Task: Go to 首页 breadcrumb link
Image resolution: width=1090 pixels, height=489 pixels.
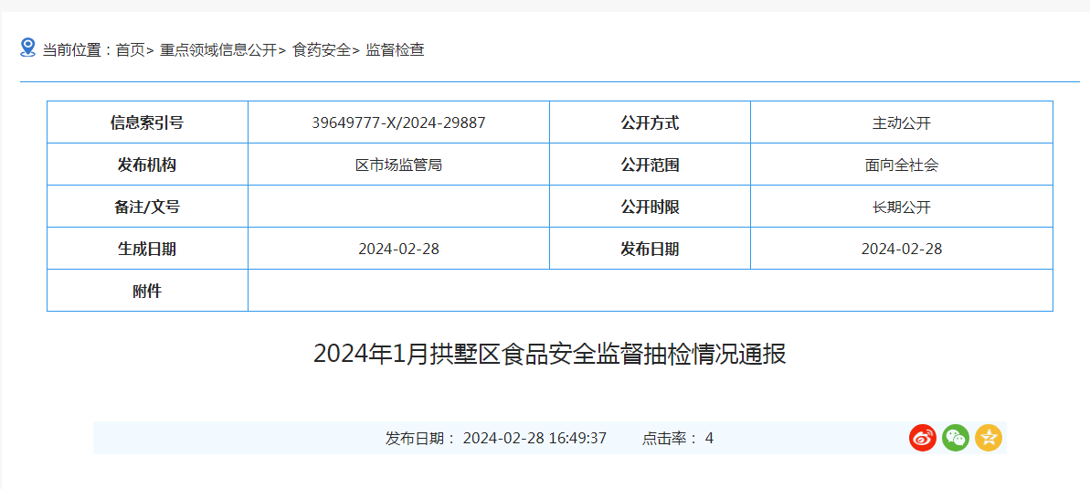Action: tap(130, 50)
